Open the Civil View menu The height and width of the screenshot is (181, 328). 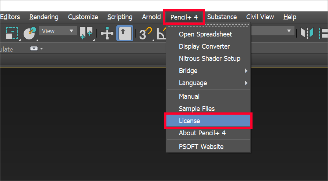260,17
